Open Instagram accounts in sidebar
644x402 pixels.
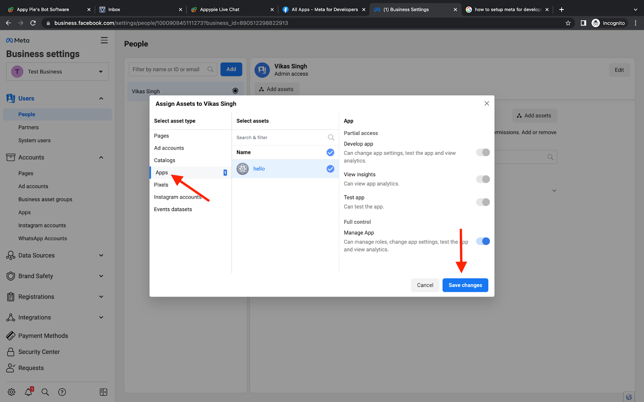click(x=42, y=226)
